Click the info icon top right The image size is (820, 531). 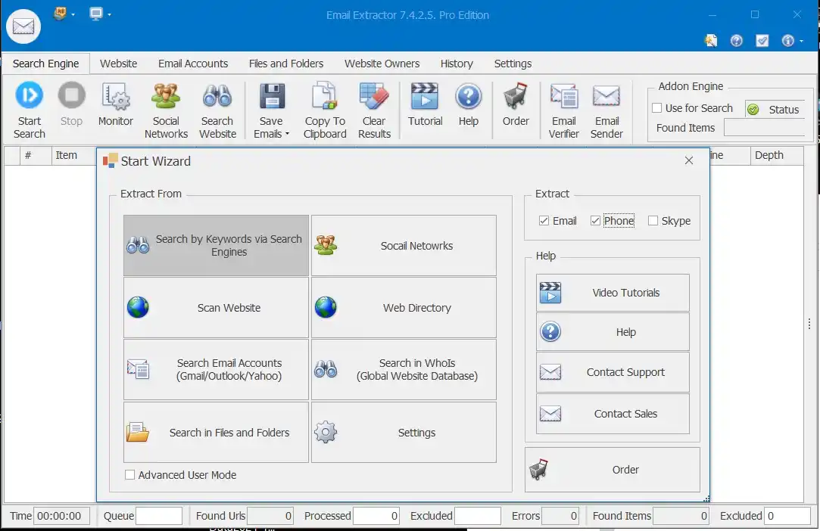(x=787, y=40)
